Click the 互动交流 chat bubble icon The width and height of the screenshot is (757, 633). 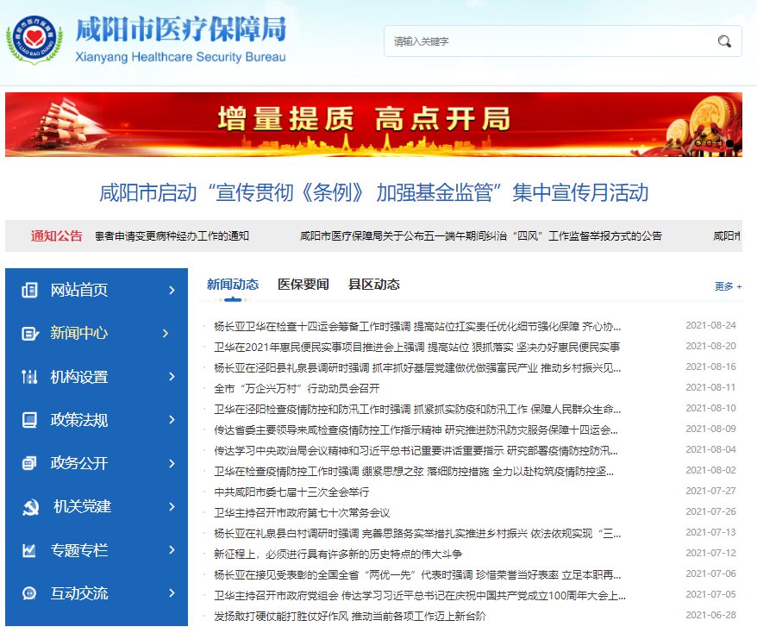[x=29, y=593]
